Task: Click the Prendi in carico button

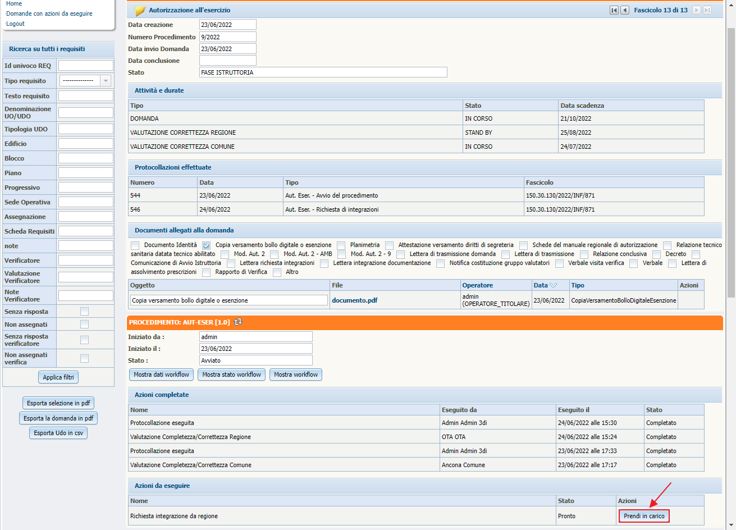Action: point(644,516)
